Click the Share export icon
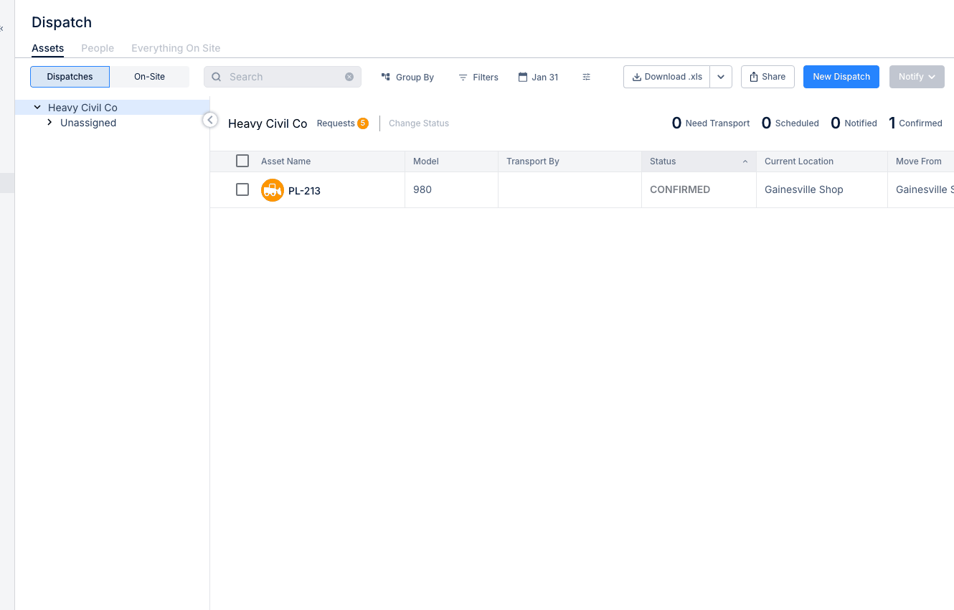Viewport: 954px width, 610px height. [x=754, y=76]
